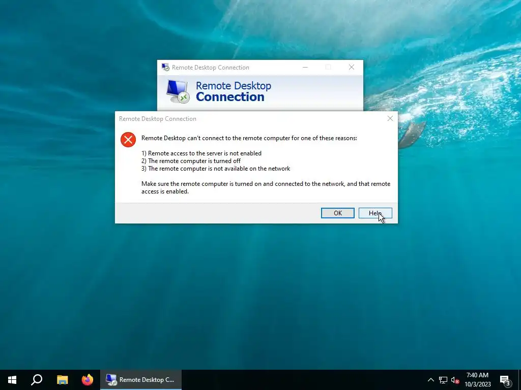Click OK in the error dialog
Viewport: 521px width, 390px height.
tap(338, 213)
